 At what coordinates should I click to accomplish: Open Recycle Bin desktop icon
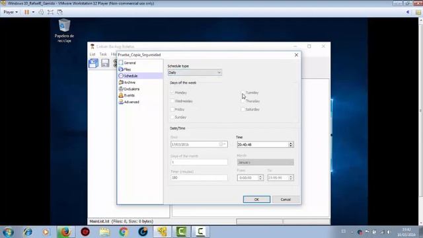coord(64,30)
